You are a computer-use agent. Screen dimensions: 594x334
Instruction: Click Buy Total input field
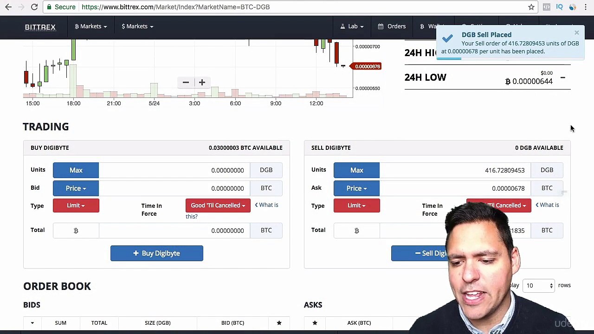[174, 231]
